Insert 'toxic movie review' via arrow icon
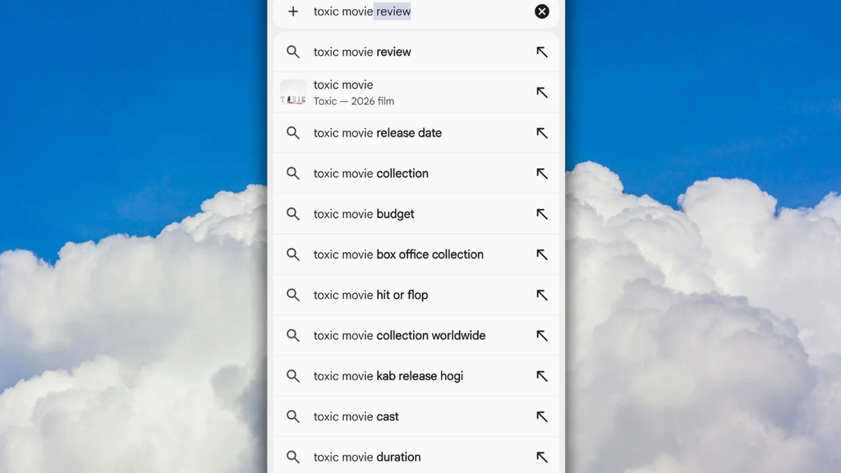Image resolution: width=841 pixels, height=473 pixels. click(x=542, y=52)
